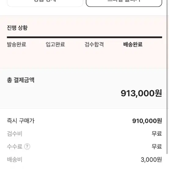Tap the 910,000원 purchase price
This screenshot has height=169, width=169.
click(x=147, y=121)
